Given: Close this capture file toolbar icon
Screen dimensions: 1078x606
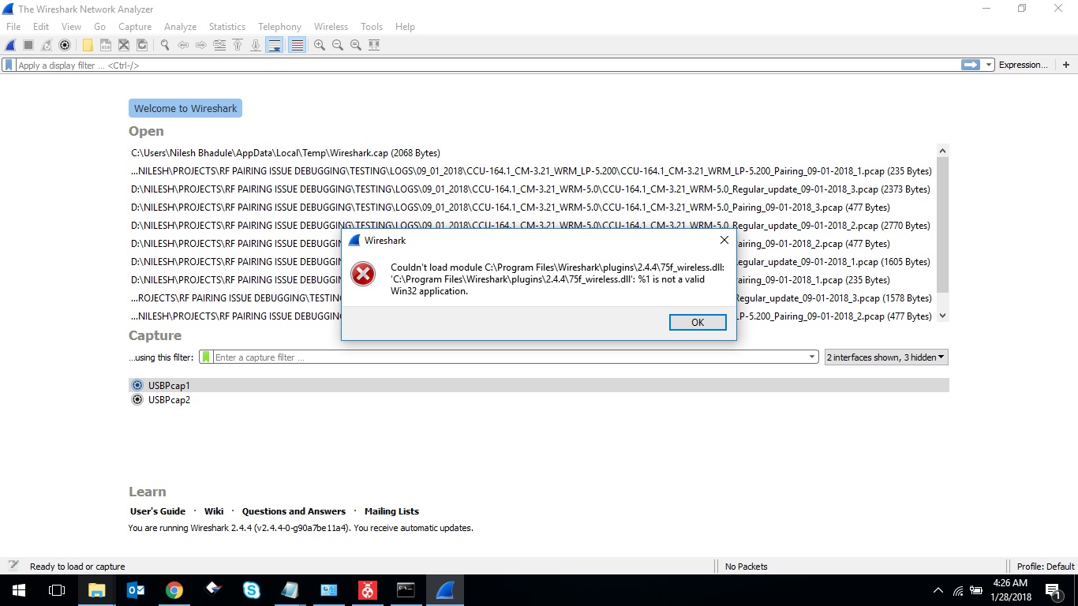Looking at the screenshot, I should pyautogui.click(x=124, y=45).
